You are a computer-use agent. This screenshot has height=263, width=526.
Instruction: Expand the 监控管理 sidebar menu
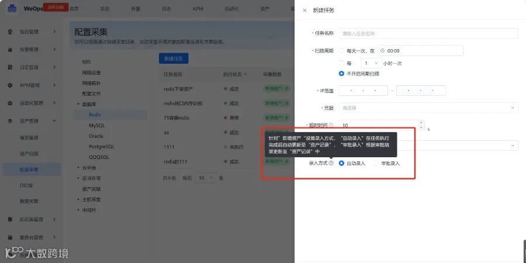54,32
